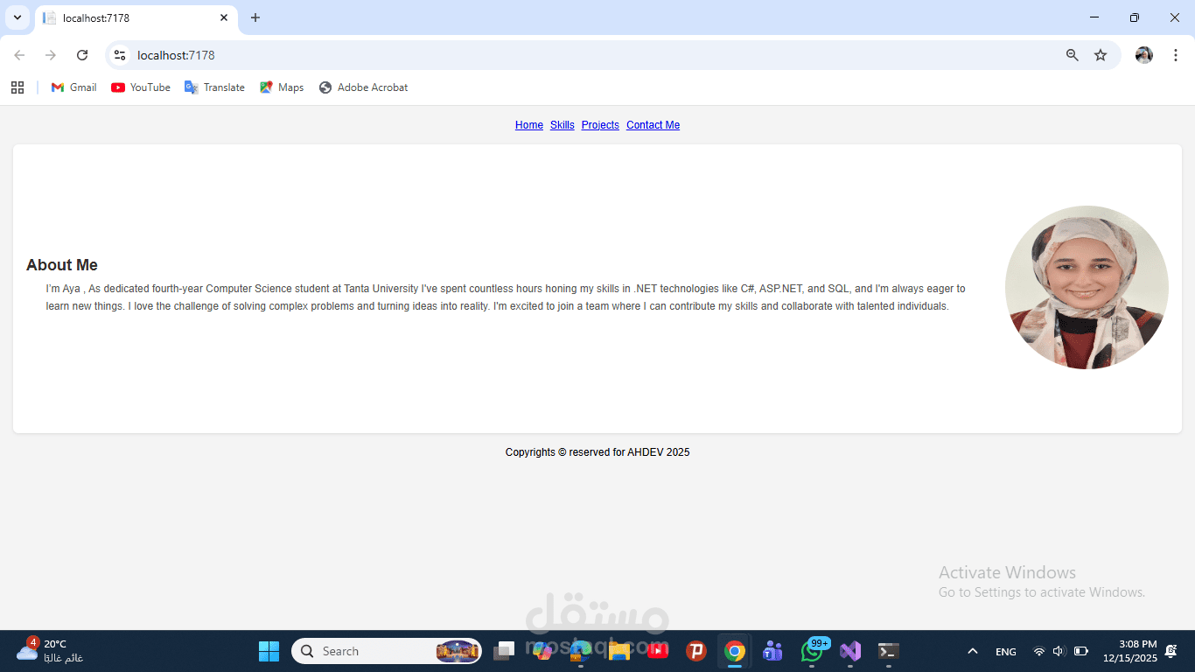Open the terminal taskbar icon
Image resolution: width=1195 pixels, height=672 pixels.
[x=889, y=651]
